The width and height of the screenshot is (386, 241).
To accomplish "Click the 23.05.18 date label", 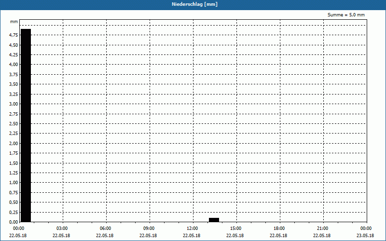I will (x=365, y=236).
